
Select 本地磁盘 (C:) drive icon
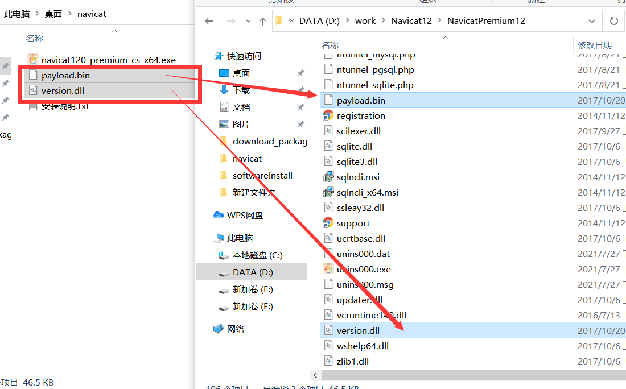tap(224, 255)
